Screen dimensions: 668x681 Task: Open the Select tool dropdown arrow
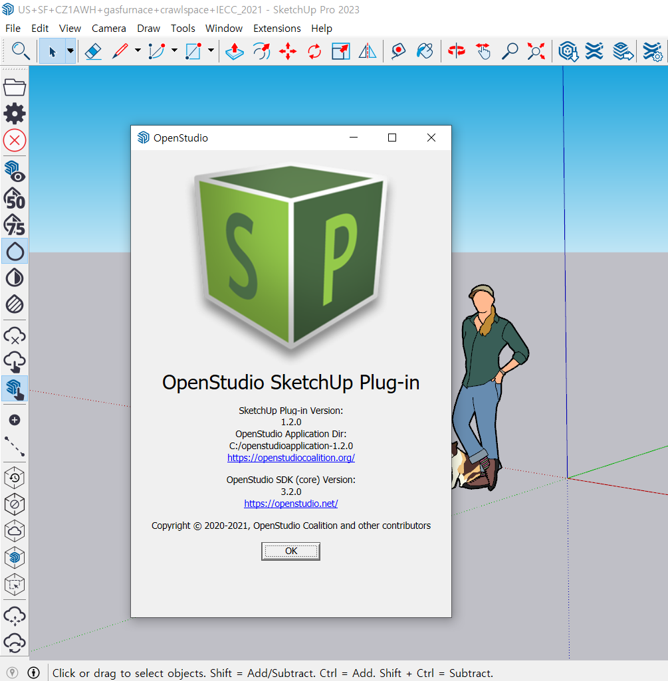tap(70, 51)
